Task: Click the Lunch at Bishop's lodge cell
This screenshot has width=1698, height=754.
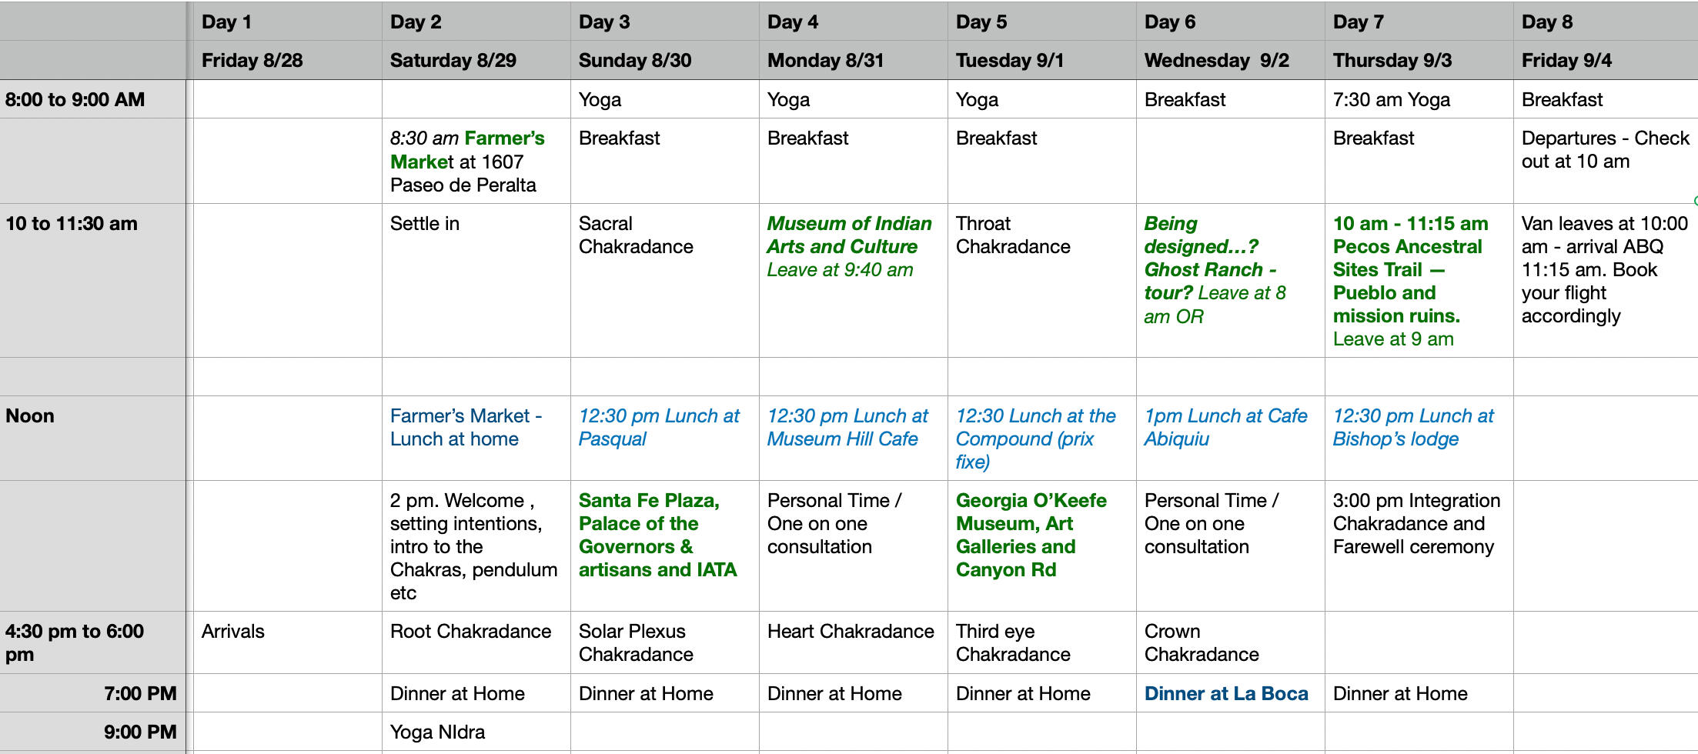Action: (x=1419, y=438)
